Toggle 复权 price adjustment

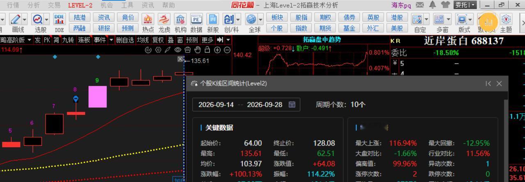coord(158,40)
